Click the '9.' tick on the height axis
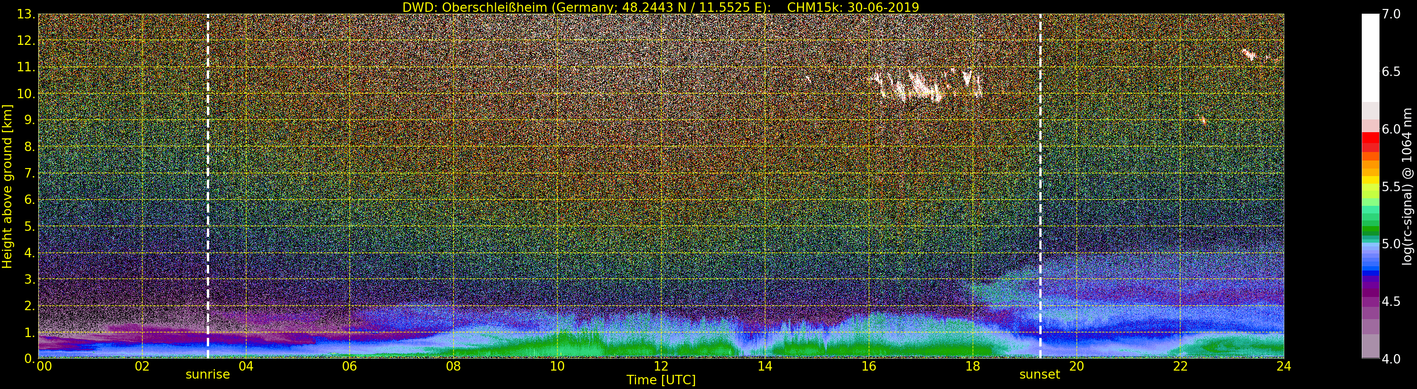 (x=29, y=120)
